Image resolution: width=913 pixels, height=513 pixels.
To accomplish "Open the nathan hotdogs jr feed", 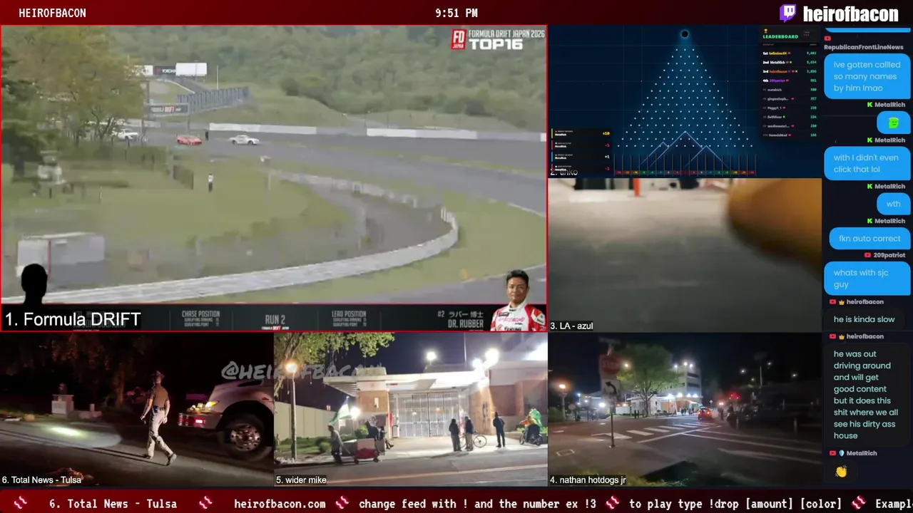I will [x=685, y=410].
